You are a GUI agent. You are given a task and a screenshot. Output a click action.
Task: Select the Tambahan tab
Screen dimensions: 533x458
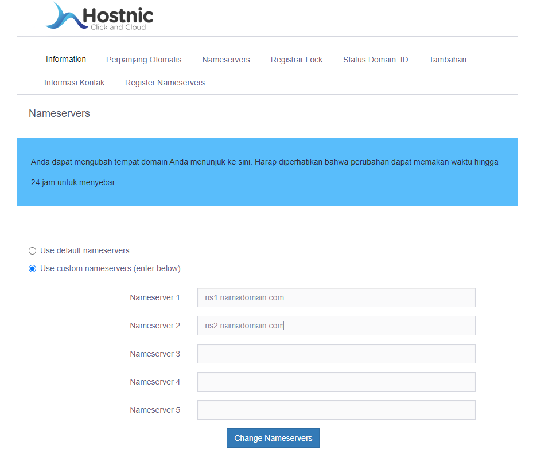click(448, 60)
